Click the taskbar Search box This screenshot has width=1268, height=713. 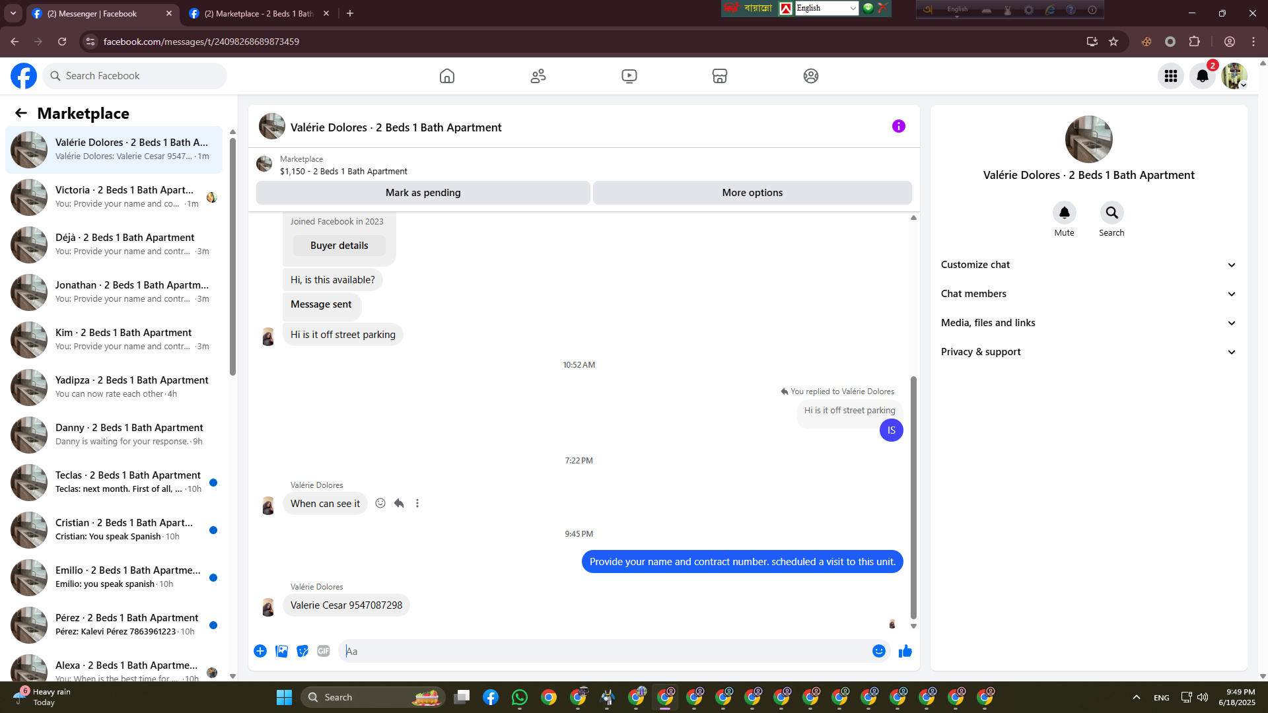[373, 697]
